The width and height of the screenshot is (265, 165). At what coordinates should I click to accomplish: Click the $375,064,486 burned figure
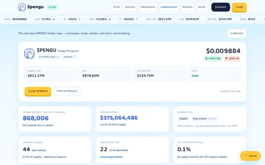coord(119,118)
